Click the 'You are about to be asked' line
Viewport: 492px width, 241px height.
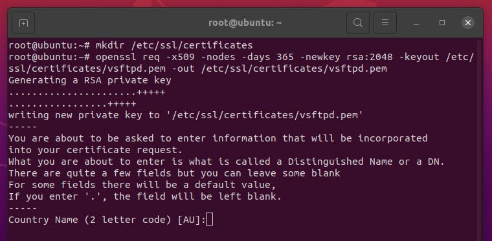coord(218,138)
